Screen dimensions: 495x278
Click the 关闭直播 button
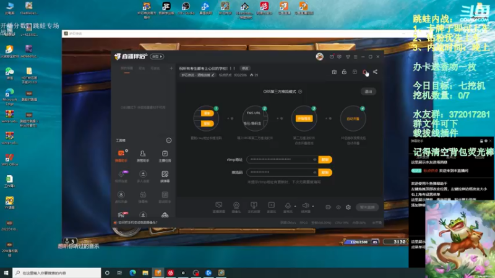(x=367, y=207)
